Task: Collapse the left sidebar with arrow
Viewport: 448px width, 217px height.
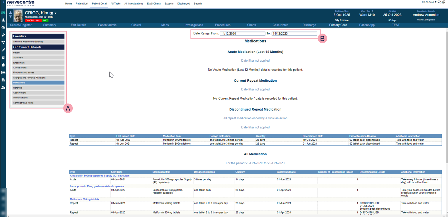Action: pyautogui.click(x=3, y=2)
